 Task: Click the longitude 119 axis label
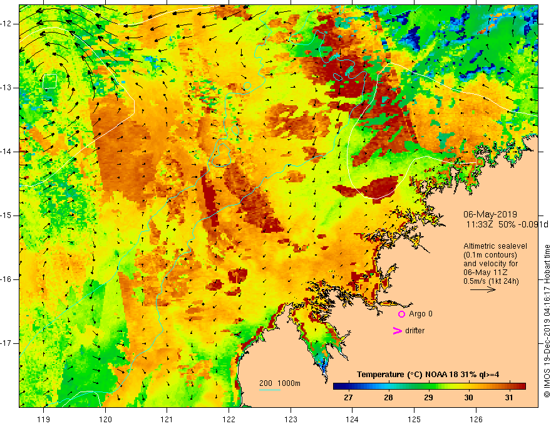[44, 419]
